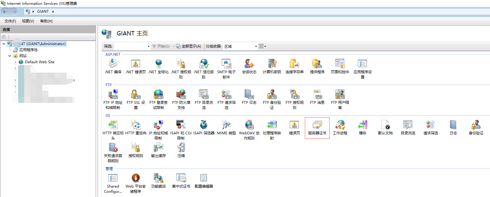The height and width of the screenshot is (197, 490).
Task: Open FTP 授权规则
Action: tap(294, 99)
